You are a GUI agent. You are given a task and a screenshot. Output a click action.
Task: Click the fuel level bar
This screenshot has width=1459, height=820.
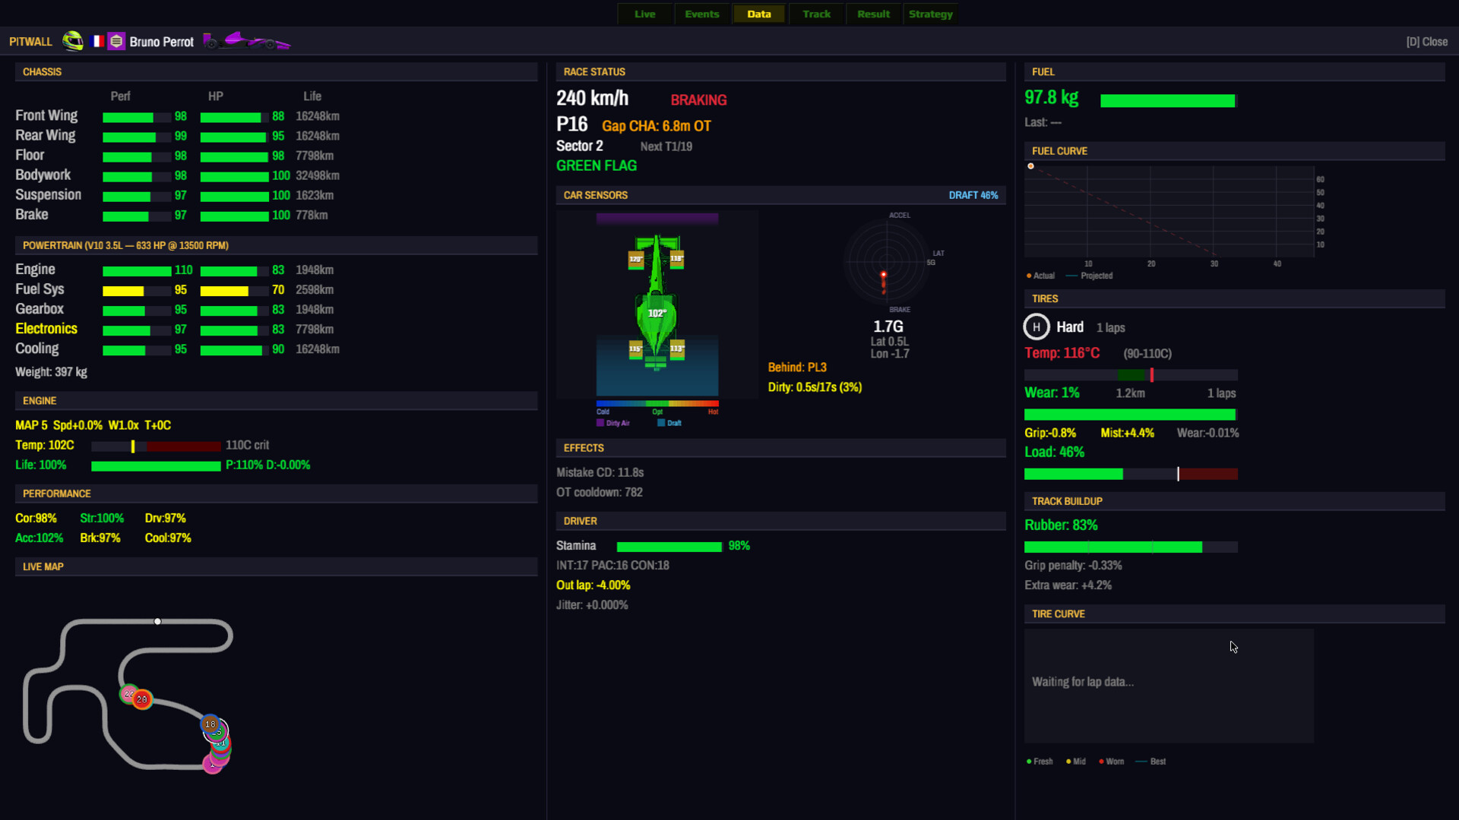1168,101
